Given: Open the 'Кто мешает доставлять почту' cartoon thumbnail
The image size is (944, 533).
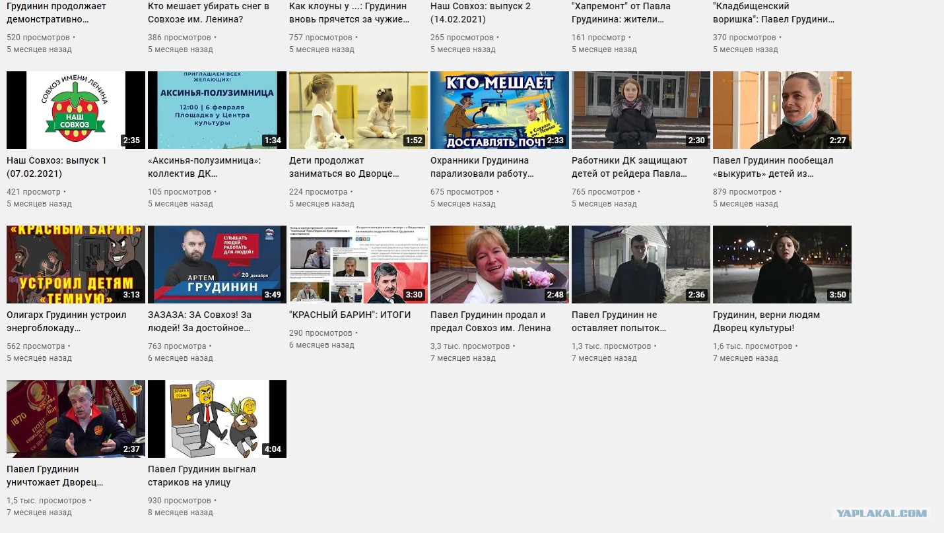Looking at the screenshot, I should tap(500, 110).
